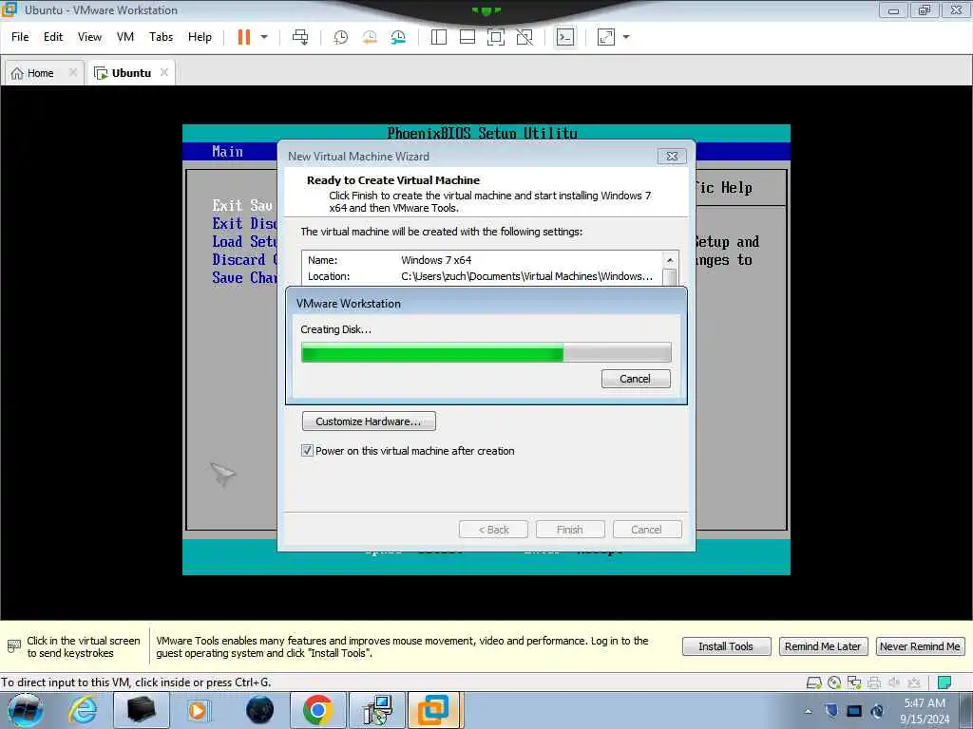Click the Name value Windows 7 x64
Screen dimensions: 973x729
[x=436, y=260]
